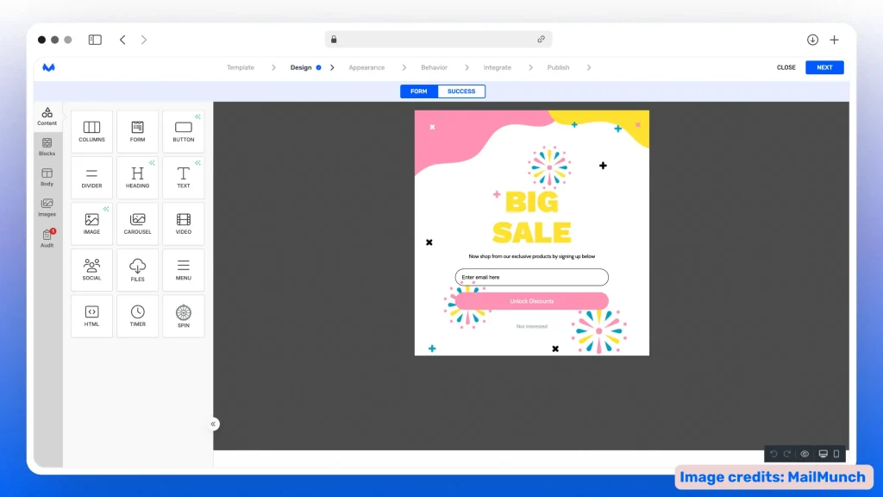Open the Audit panel with notification badge
This screenshot has width=883, height=497.
coord(47,240)
